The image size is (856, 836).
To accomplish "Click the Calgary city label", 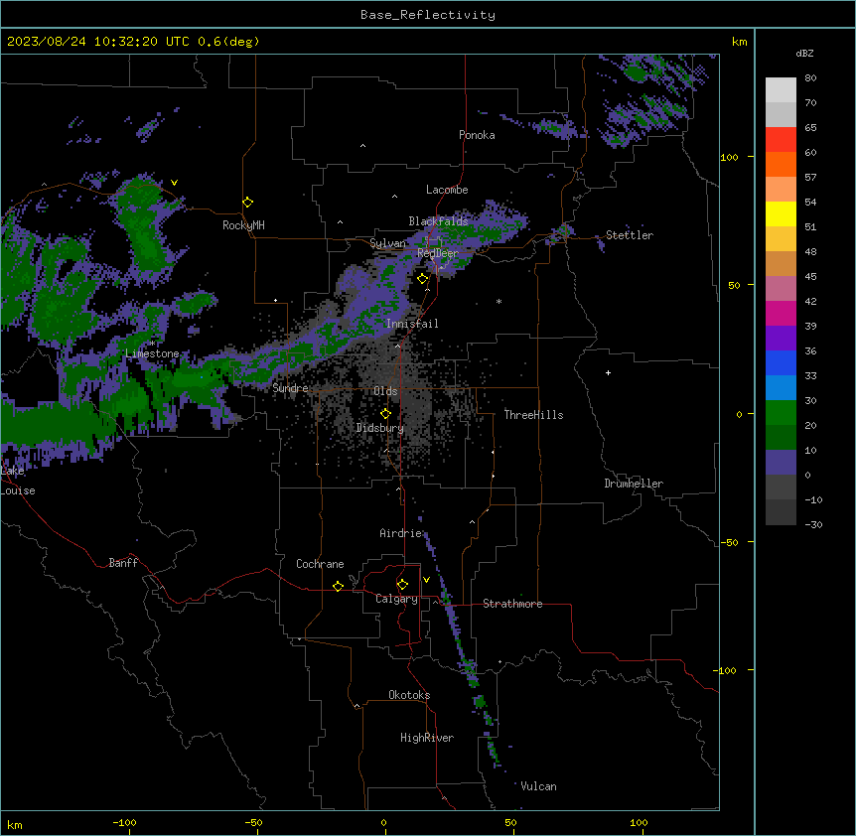I will tap(396, 599).
